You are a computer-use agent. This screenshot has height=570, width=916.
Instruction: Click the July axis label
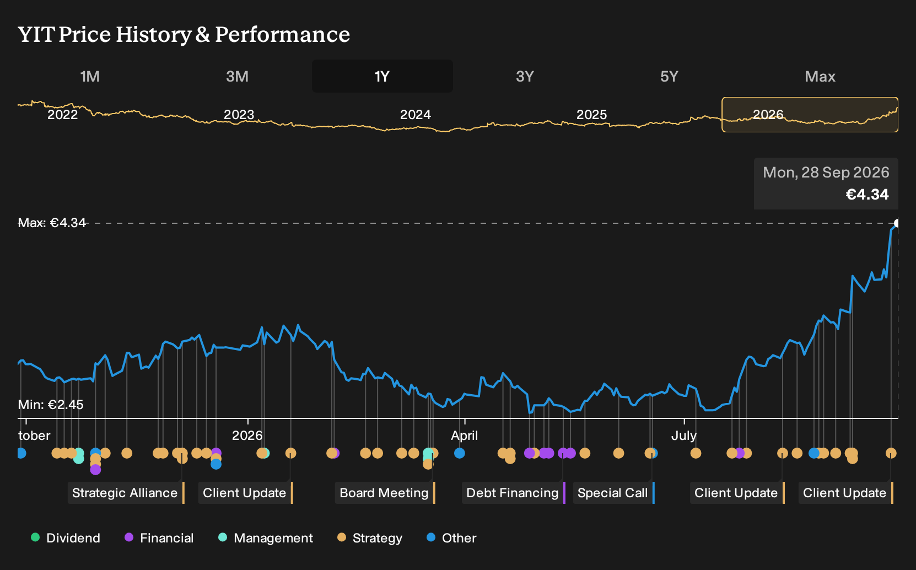click(x=684, y=435)
